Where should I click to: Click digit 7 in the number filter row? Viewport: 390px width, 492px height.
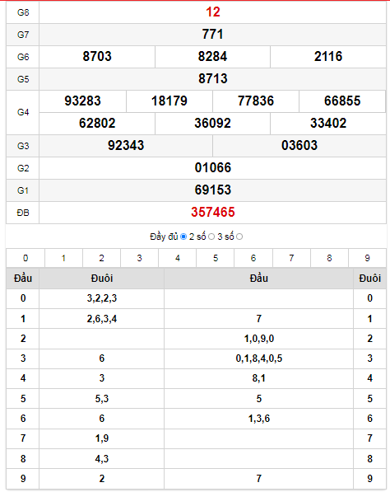tap(291, 258)
